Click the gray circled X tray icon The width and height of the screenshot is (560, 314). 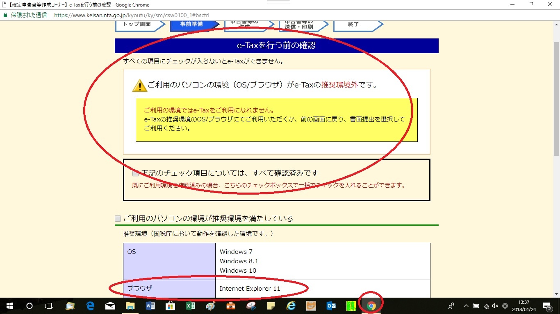505,306
